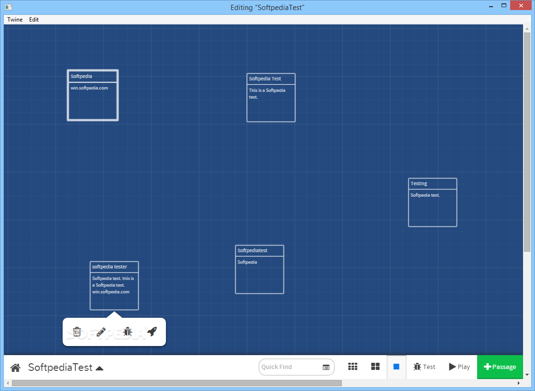Select the Testing passage
Image resolution: width=535 pixels, height=391 pixels.
[x=433, y=202]
